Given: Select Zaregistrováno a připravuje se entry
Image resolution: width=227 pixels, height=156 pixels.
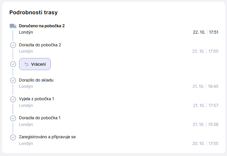Looking at the screenshot, I should 47,137.
